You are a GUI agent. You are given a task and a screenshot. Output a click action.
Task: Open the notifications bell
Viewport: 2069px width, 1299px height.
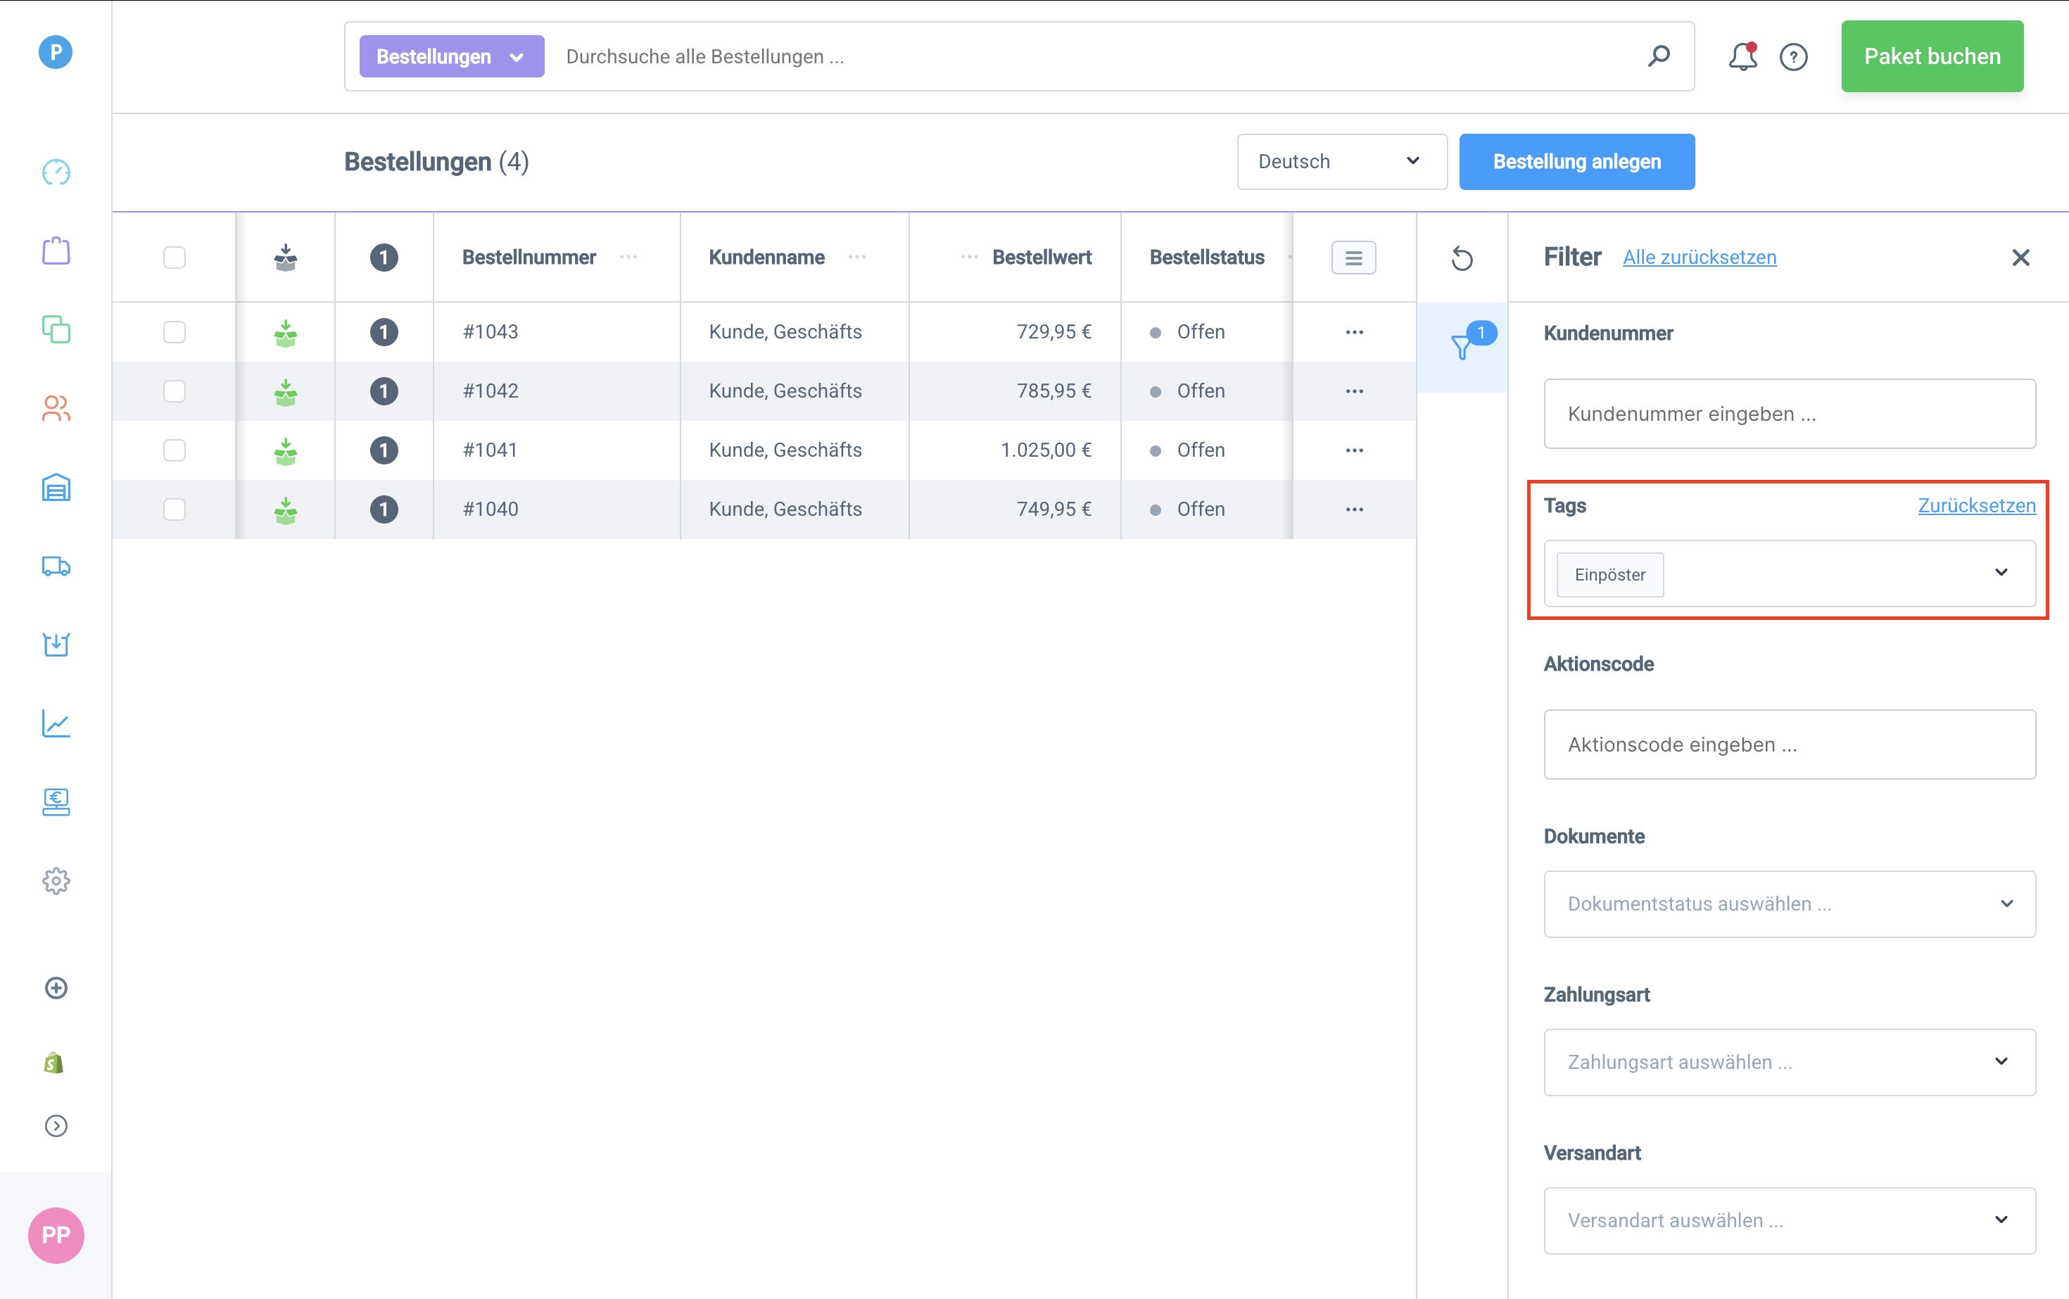tap(1742, 57)
